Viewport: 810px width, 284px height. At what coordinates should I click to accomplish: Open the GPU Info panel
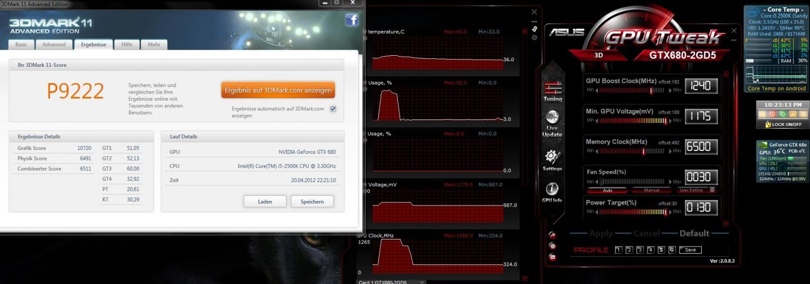point(552,192)
